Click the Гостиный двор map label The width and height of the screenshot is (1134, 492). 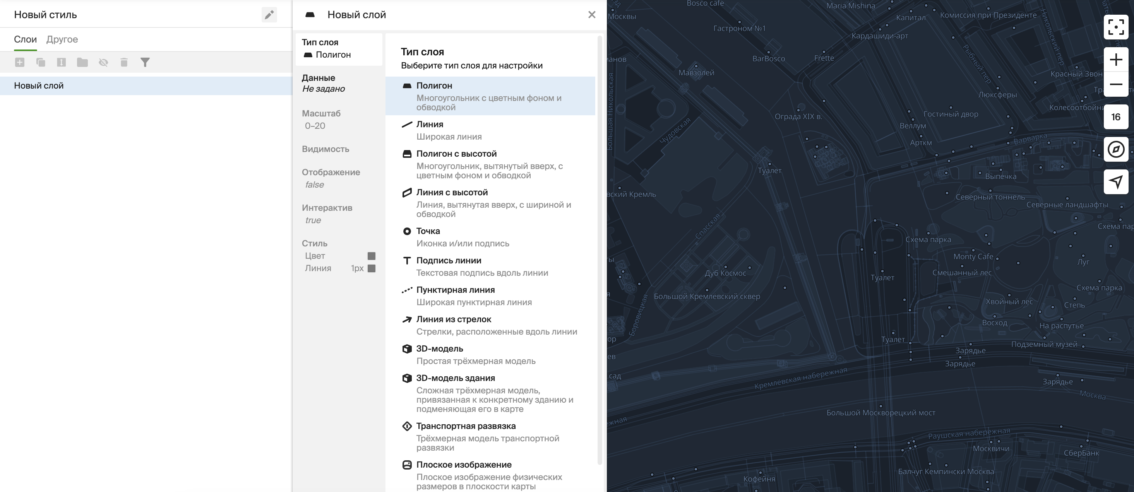[x=951, y=114]
